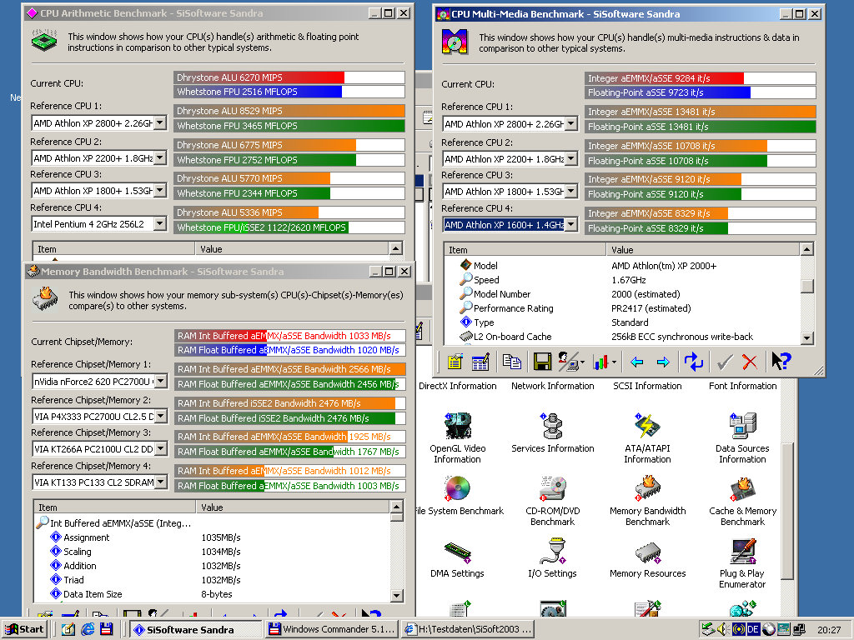854x640 pixels.
Task: Click the red X cancel toolbar icon
Action: (749, 362)
